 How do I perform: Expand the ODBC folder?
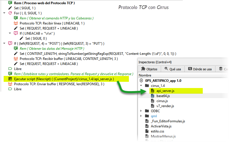pos(141,111)
